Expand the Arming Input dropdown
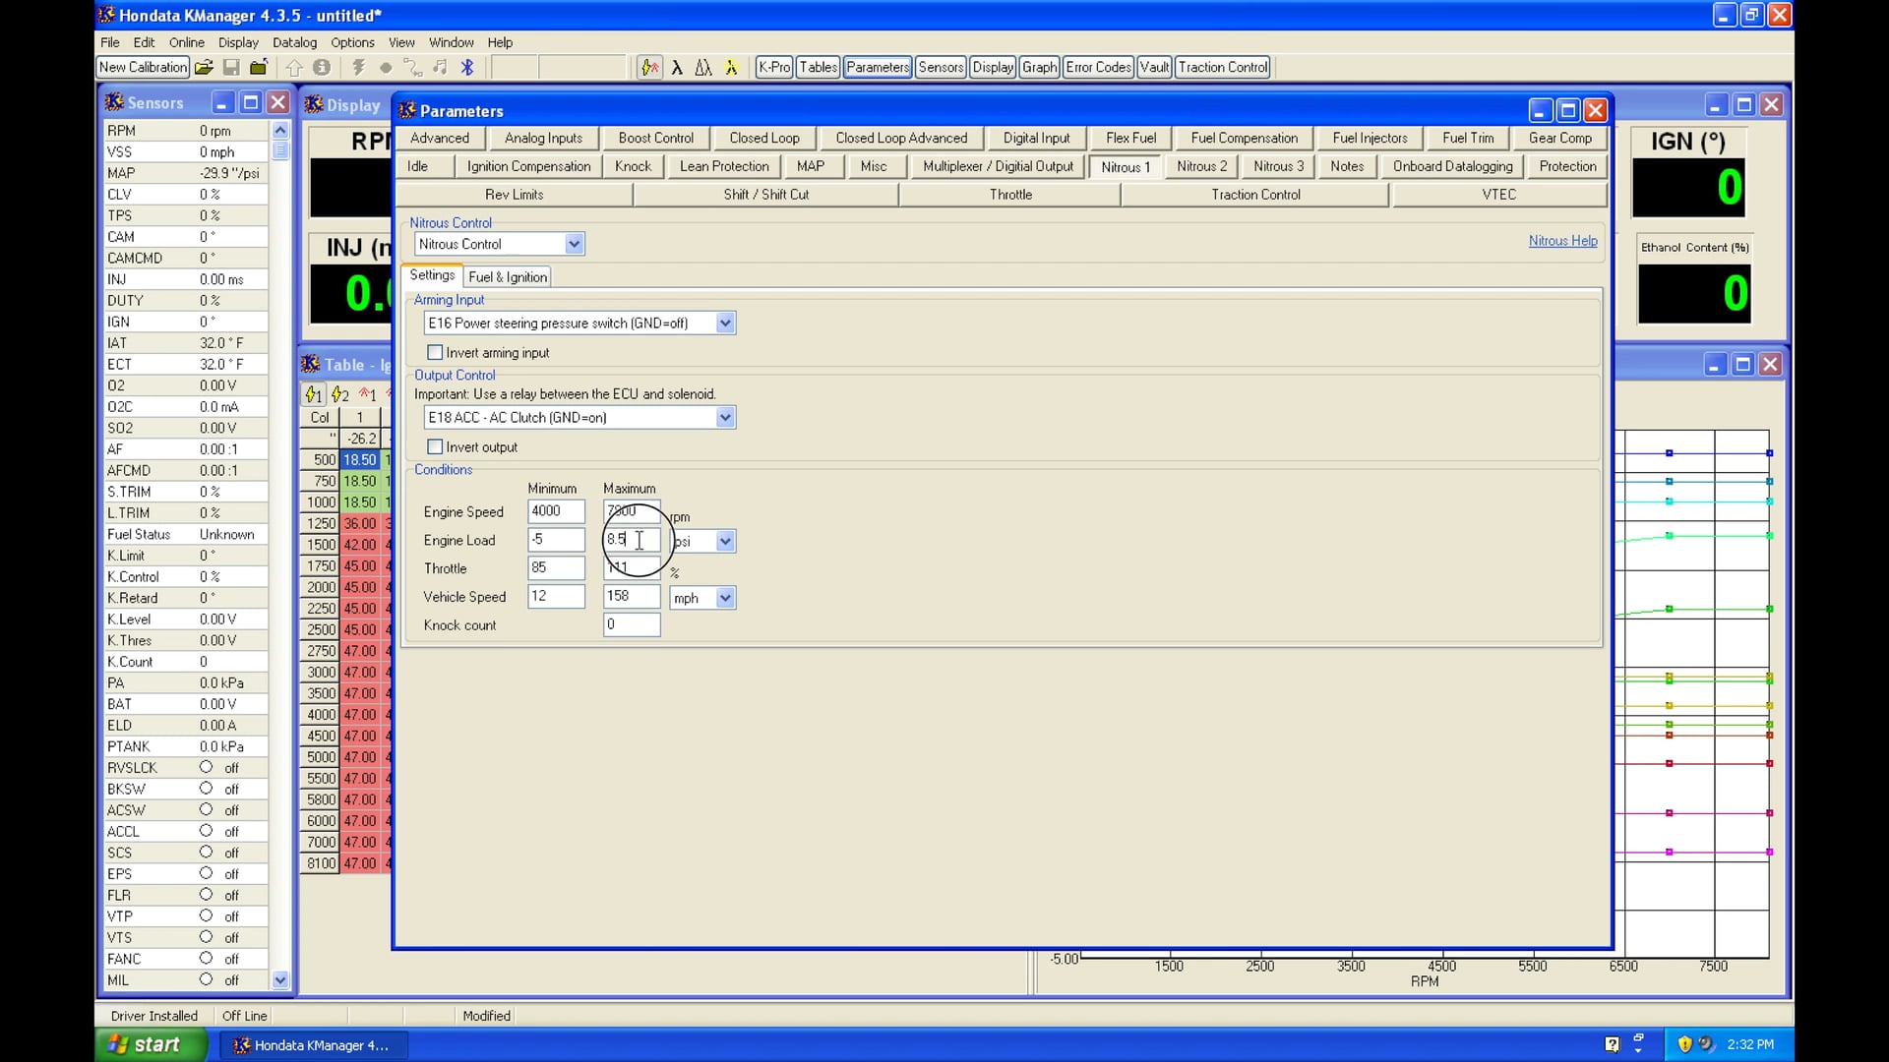Screen dimensions: 1889x1062 pyautogui.click(x=725, y=324)
